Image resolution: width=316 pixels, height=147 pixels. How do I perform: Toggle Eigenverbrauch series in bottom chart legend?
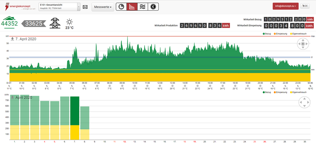302,93
